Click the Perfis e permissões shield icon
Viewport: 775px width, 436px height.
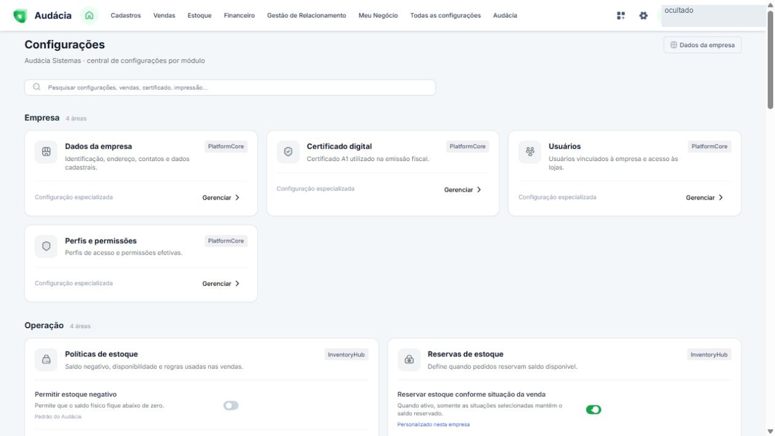pyautogui.click(x=46, y=246)
